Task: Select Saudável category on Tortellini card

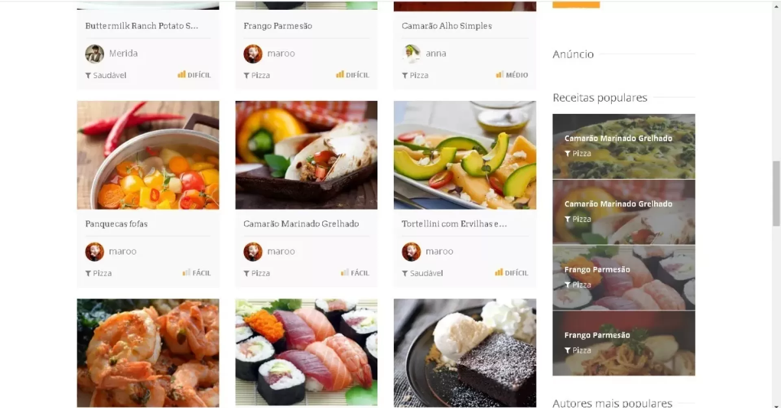Action: coord(426,273)
